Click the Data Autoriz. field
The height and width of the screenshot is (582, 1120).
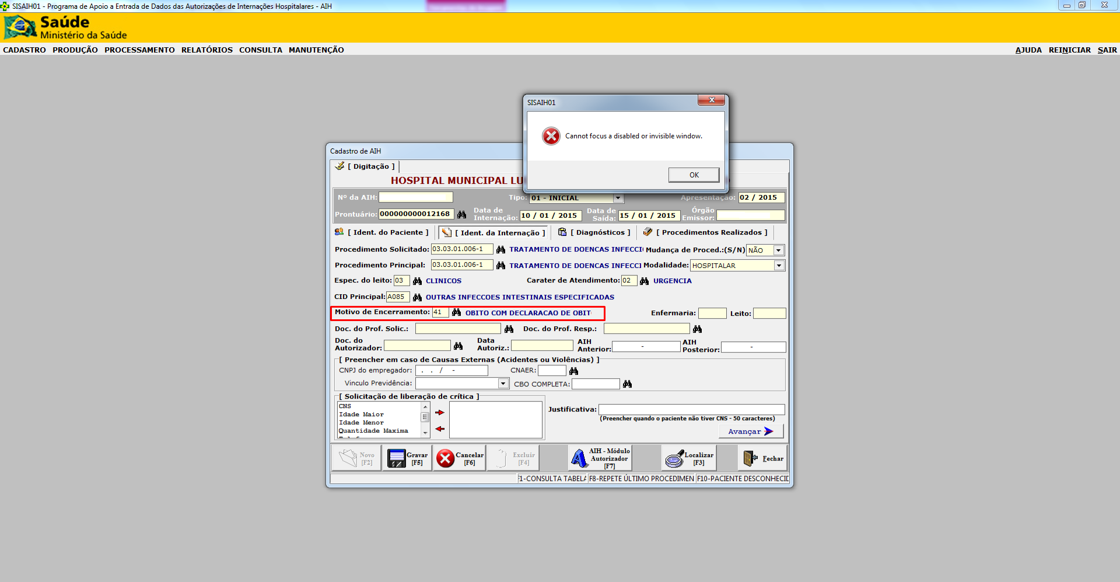(542, 346)
